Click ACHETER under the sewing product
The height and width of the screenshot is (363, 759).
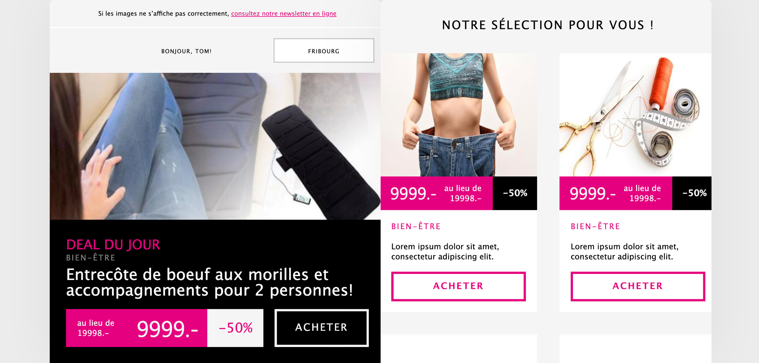638,286
